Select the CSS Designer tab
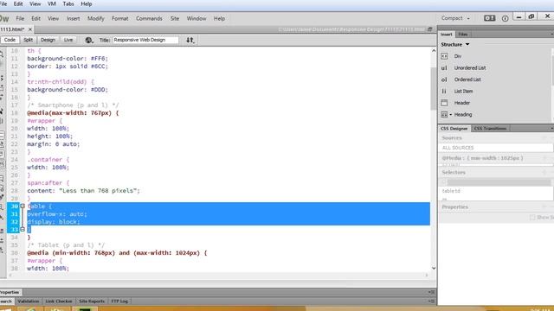Image resolution: width=554 pixels, height=311 pixels. click(x=454, y=129)
